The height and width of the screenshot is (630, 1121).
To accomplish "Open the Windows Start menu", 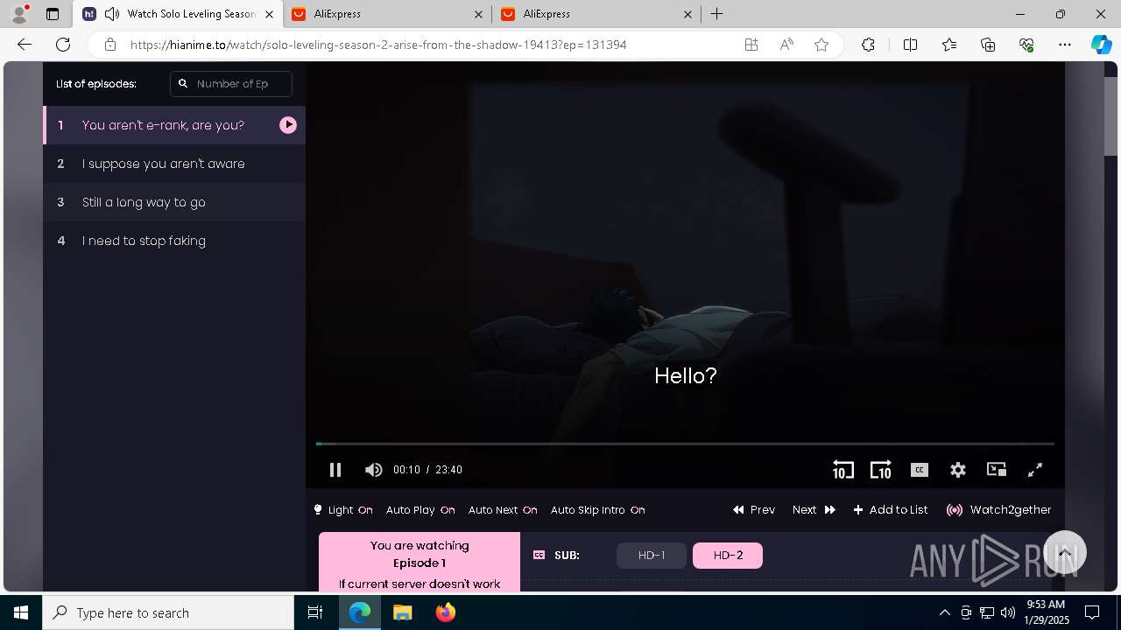I will [x=21, y=612].
